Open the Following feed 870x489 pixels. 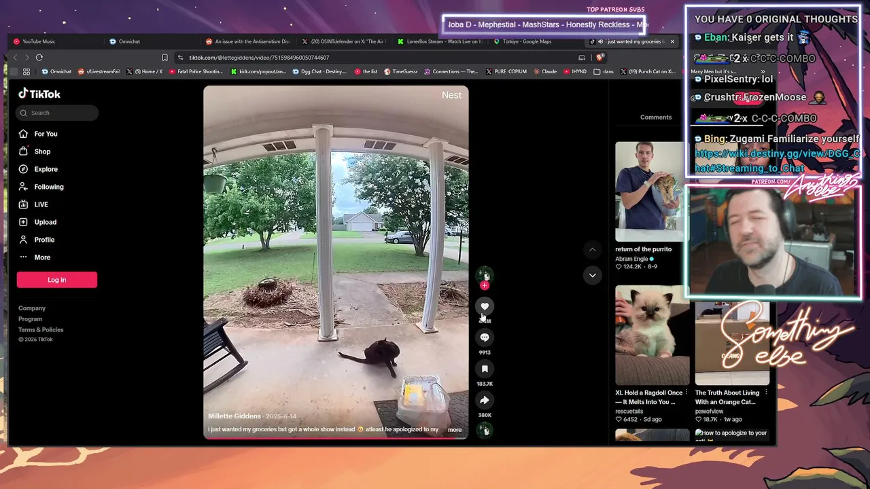pos(49,187)
